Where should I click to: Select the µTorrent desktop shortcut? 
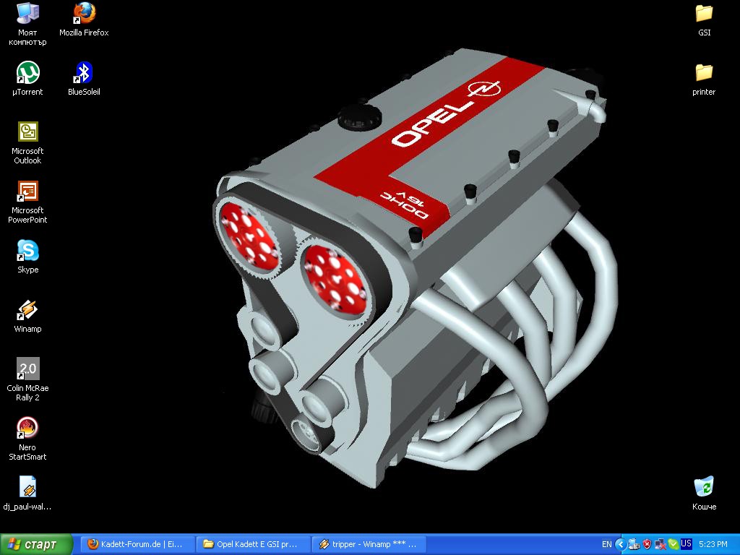point(27,79)
